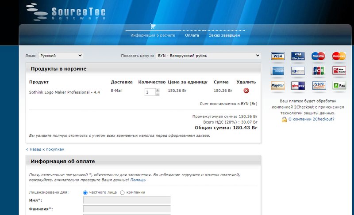The width and height of the screenshot is (354, 215).
Task: Open the Язык language dropdown
Action: click(x=61, y=56)
